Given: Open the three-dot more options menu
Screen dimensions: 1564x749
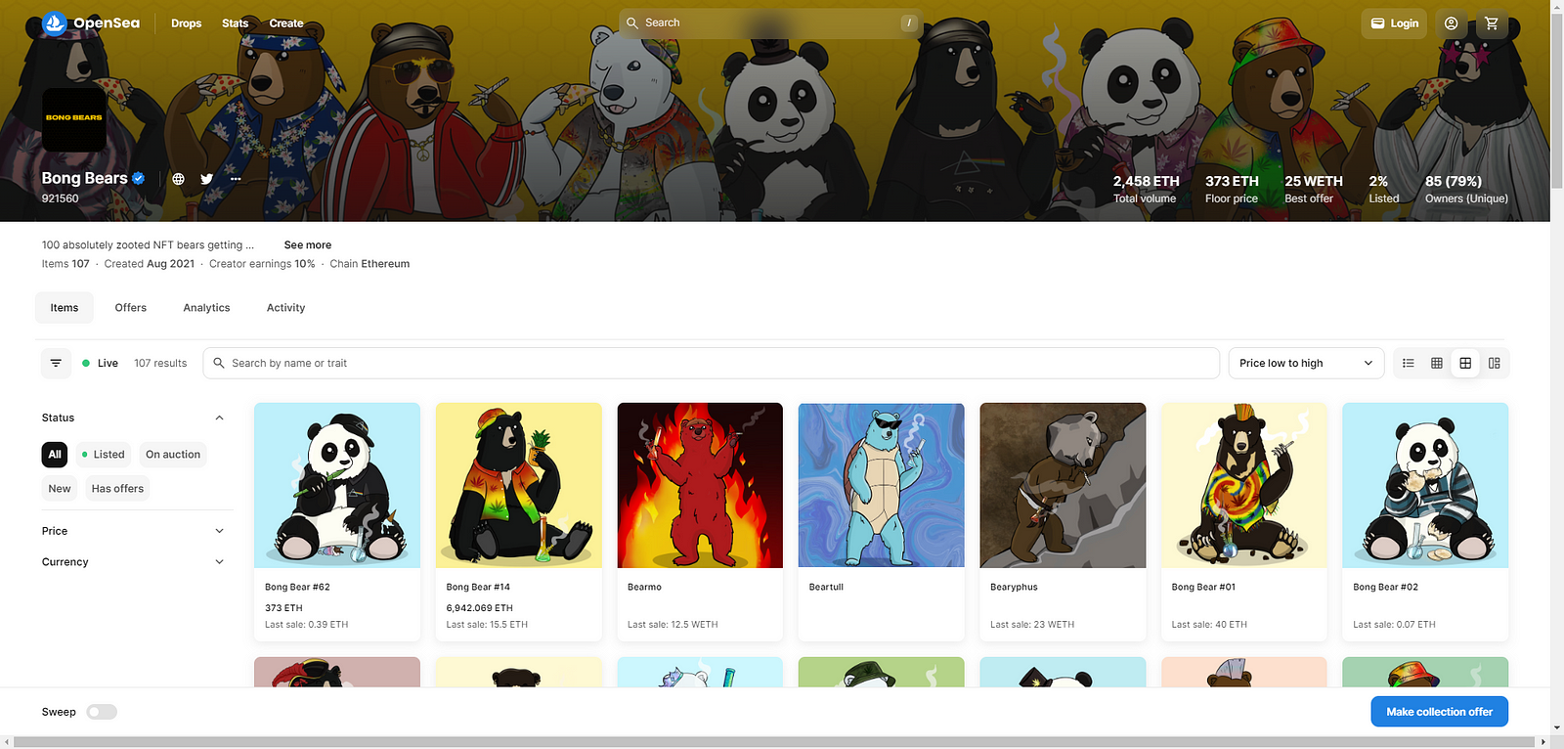Looking at the screenshot, I should pyautogui.click(x=236, y=179).
